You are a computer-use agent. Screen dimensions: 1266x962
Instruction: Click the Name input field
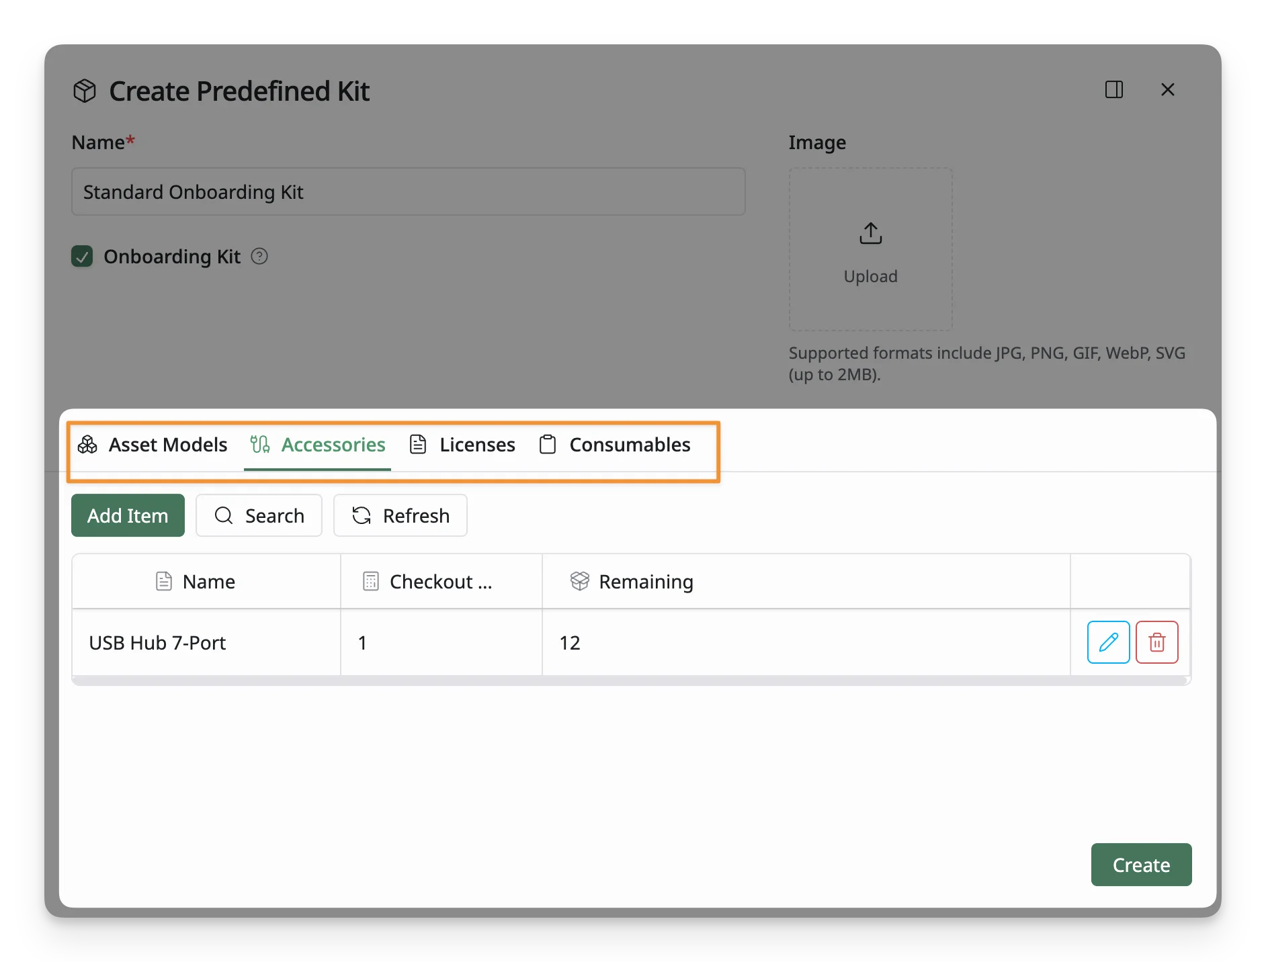click(408, 191)
